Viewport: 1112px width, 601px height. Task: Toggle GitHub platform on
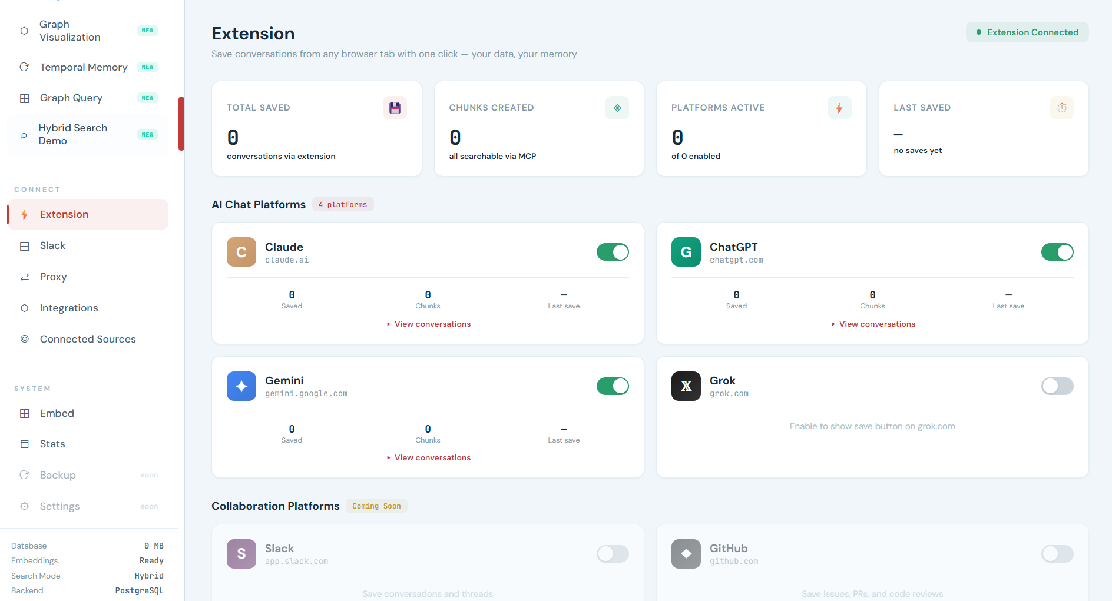1057,554
